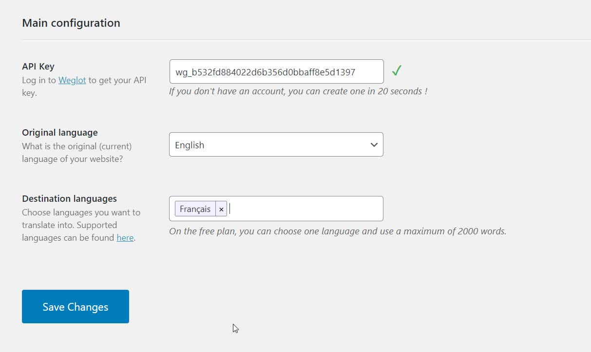
Task: Click the Main configuration section header
Action: pyautogui.click(x=71, y=23)
